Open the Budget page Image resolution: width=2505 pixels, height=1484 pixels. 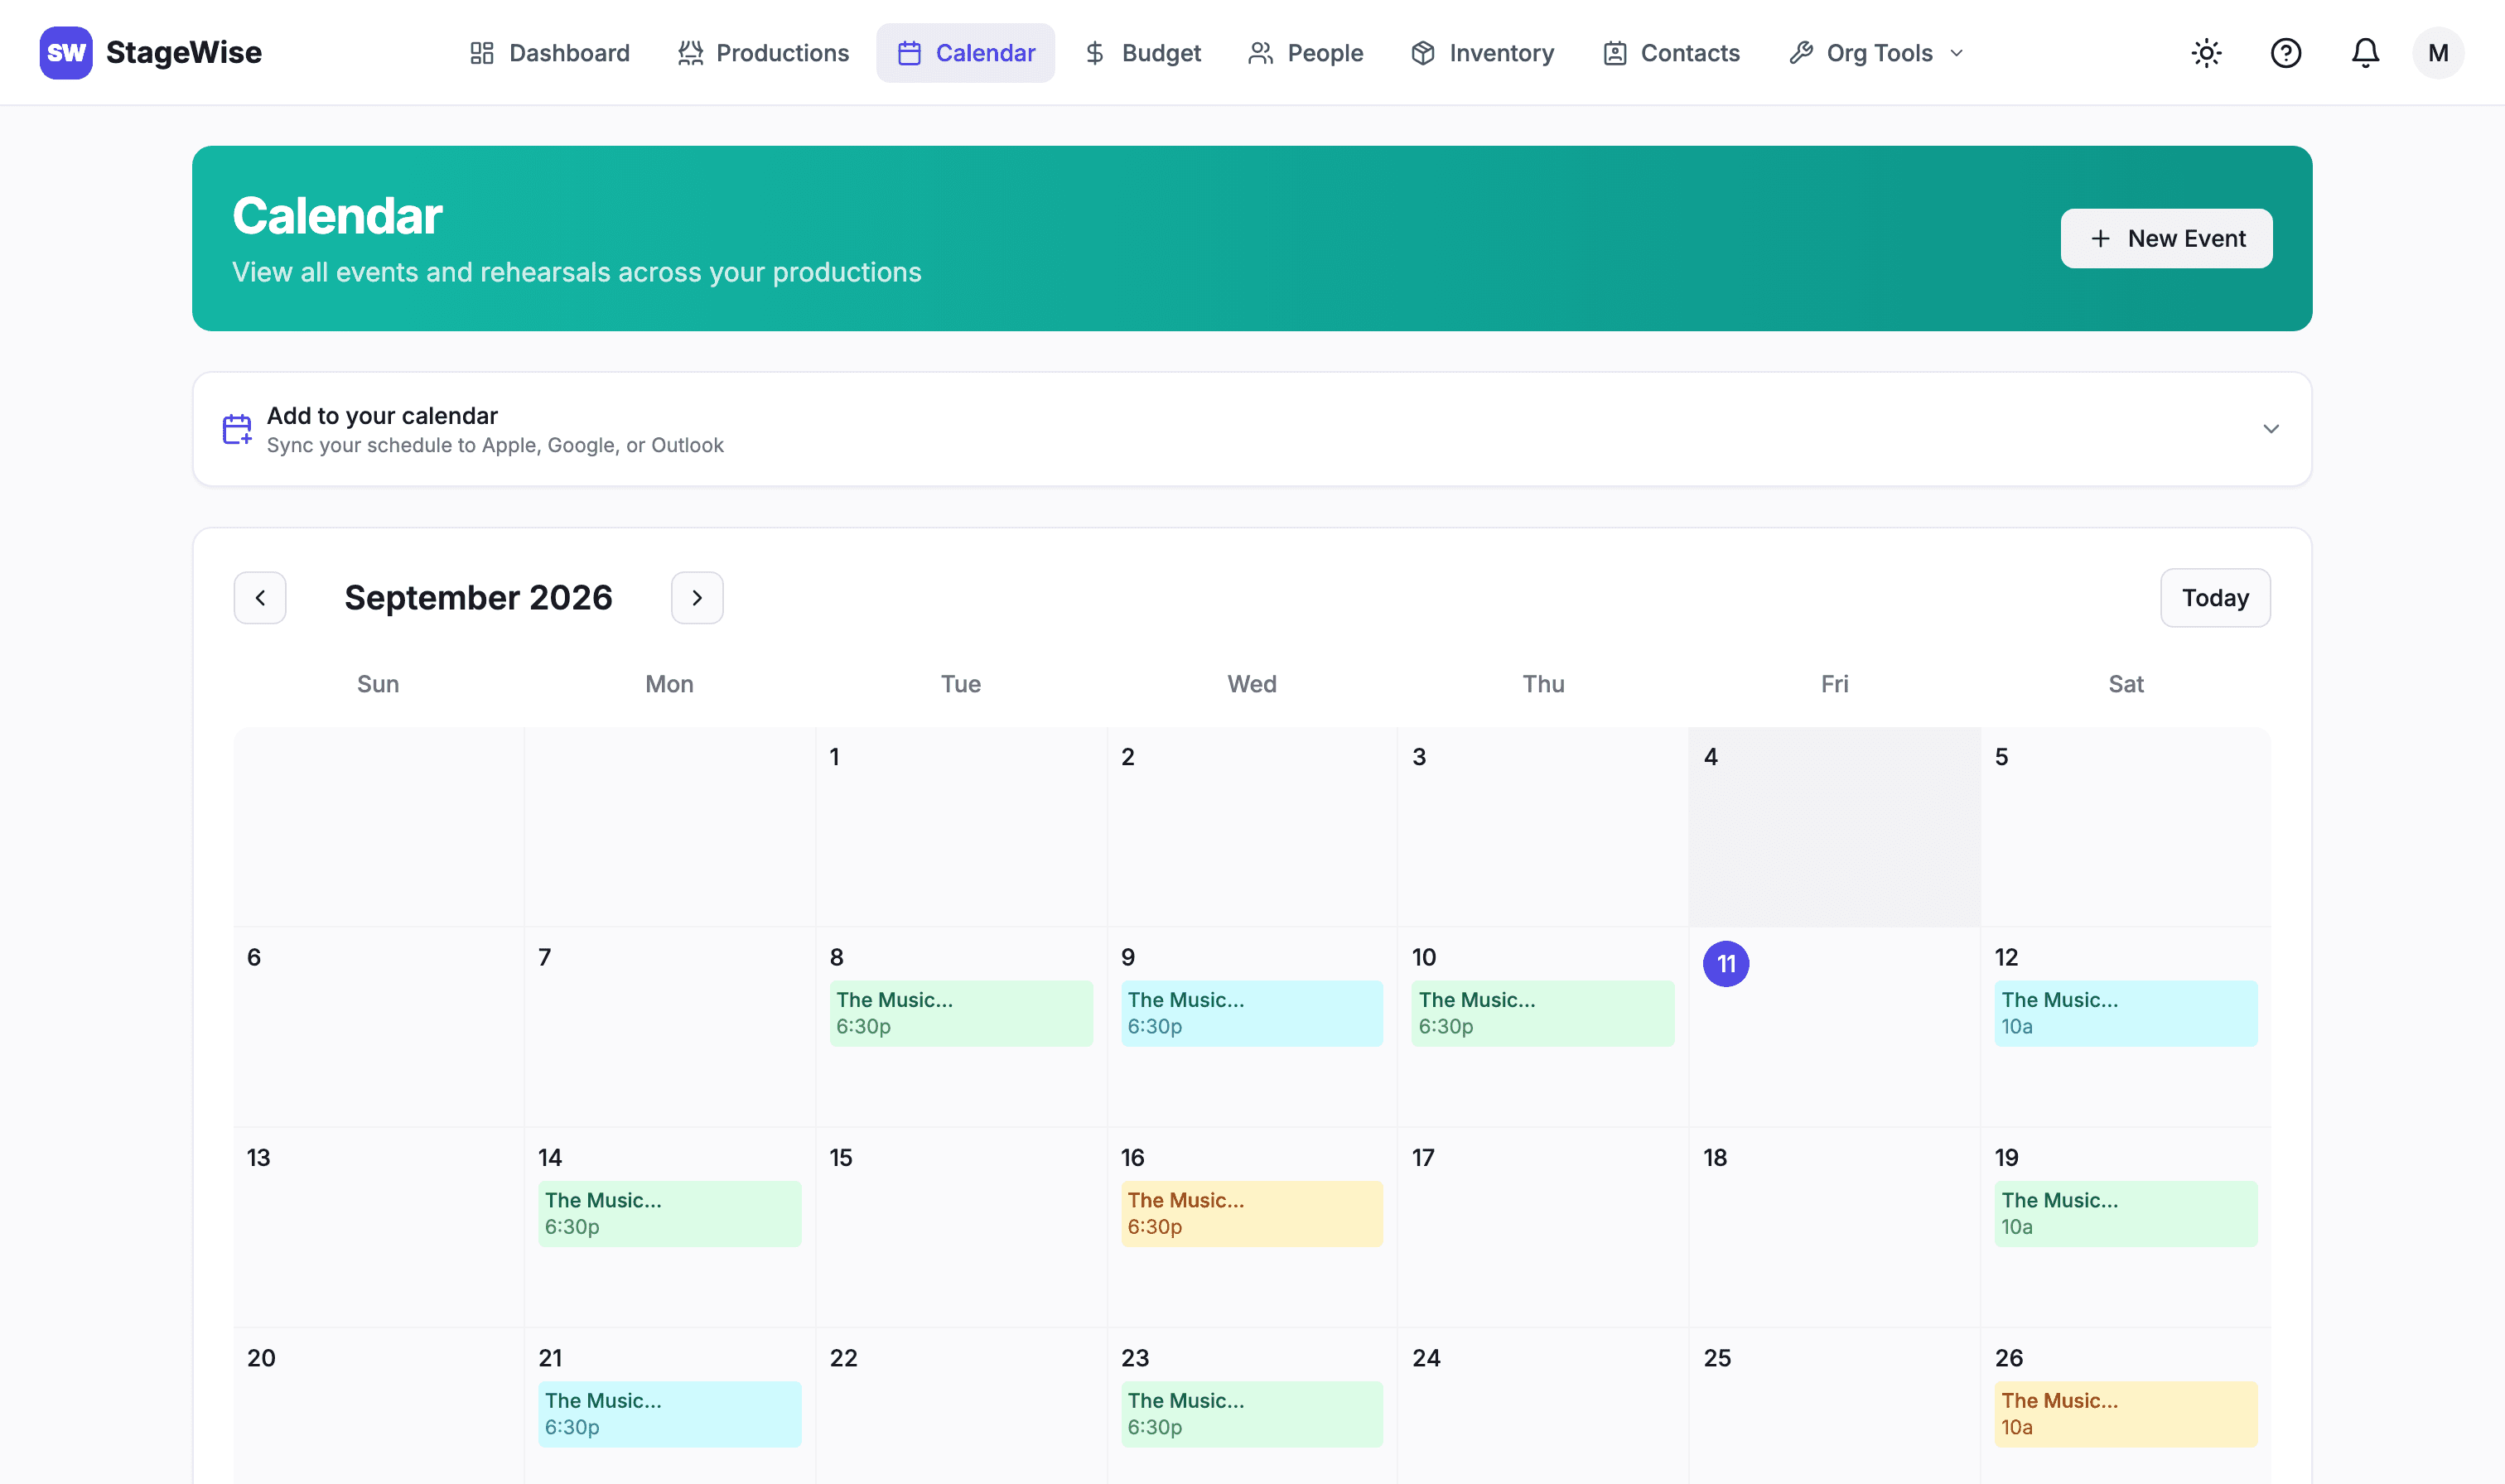(x=1143, y=53)
